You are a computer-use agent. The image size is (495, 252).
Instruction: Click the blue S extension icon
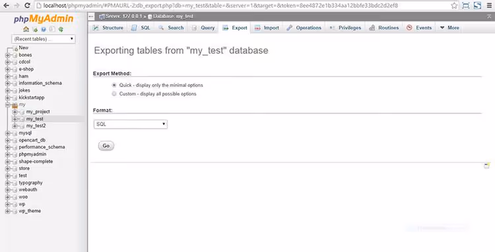(x=477, y=5)
